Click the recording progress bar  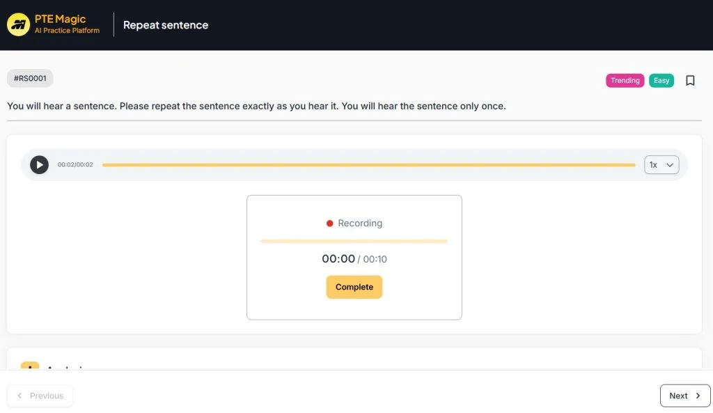[x=354, y=241]
